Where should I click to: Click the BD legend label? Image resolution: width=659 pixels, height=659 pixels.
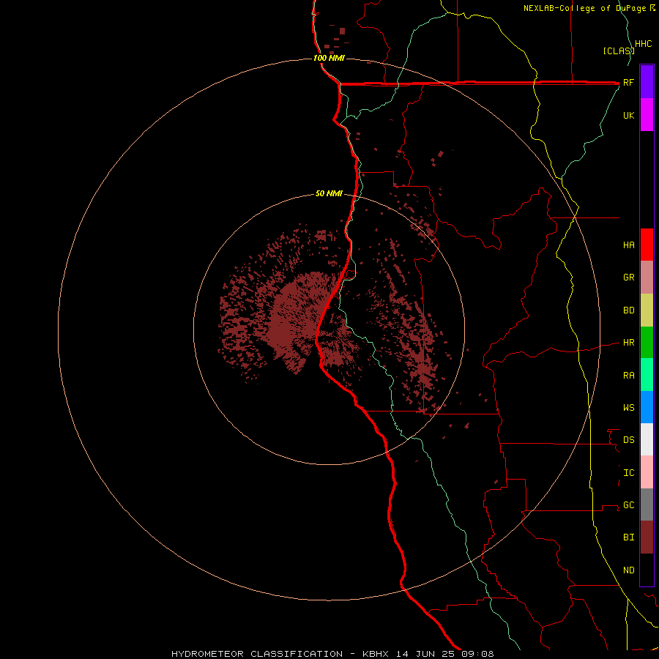(x=629, y=310)
